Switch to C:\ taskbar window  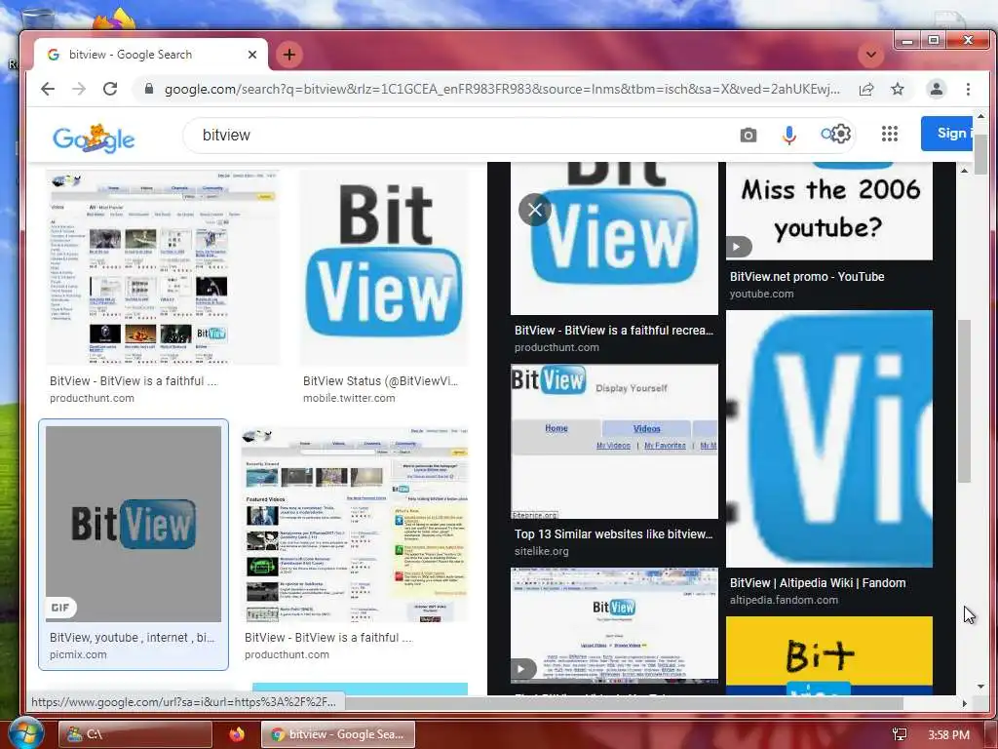[x=135, y=734]
